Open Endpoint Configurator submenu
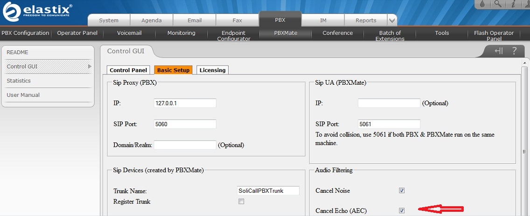The width and height of the screenshot is (530, 216). click(233, 35)
